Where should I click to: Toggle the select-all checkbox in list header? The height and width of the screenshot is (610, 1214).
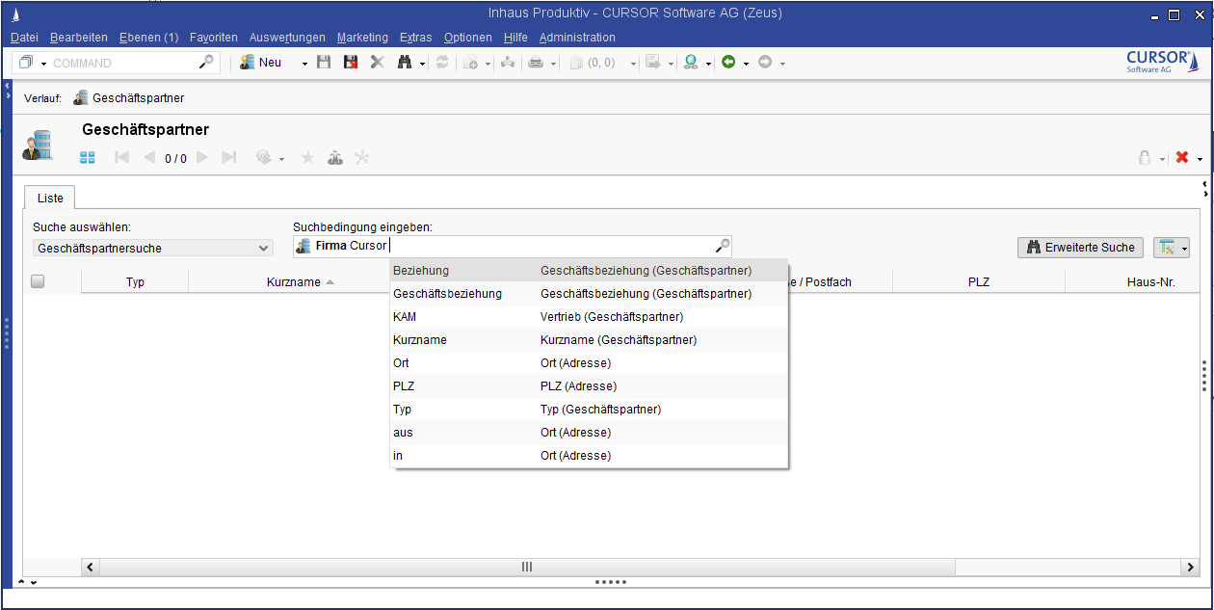(38, 282)
